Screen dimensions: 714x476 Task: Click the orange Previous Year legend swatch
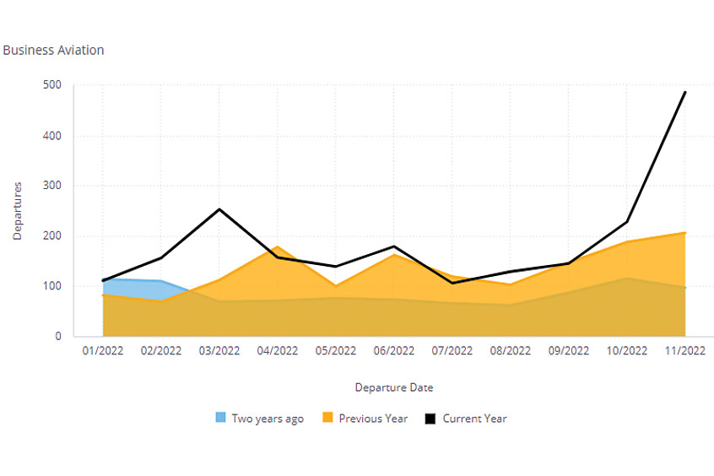pyautogui.click(x=328, y=418)
